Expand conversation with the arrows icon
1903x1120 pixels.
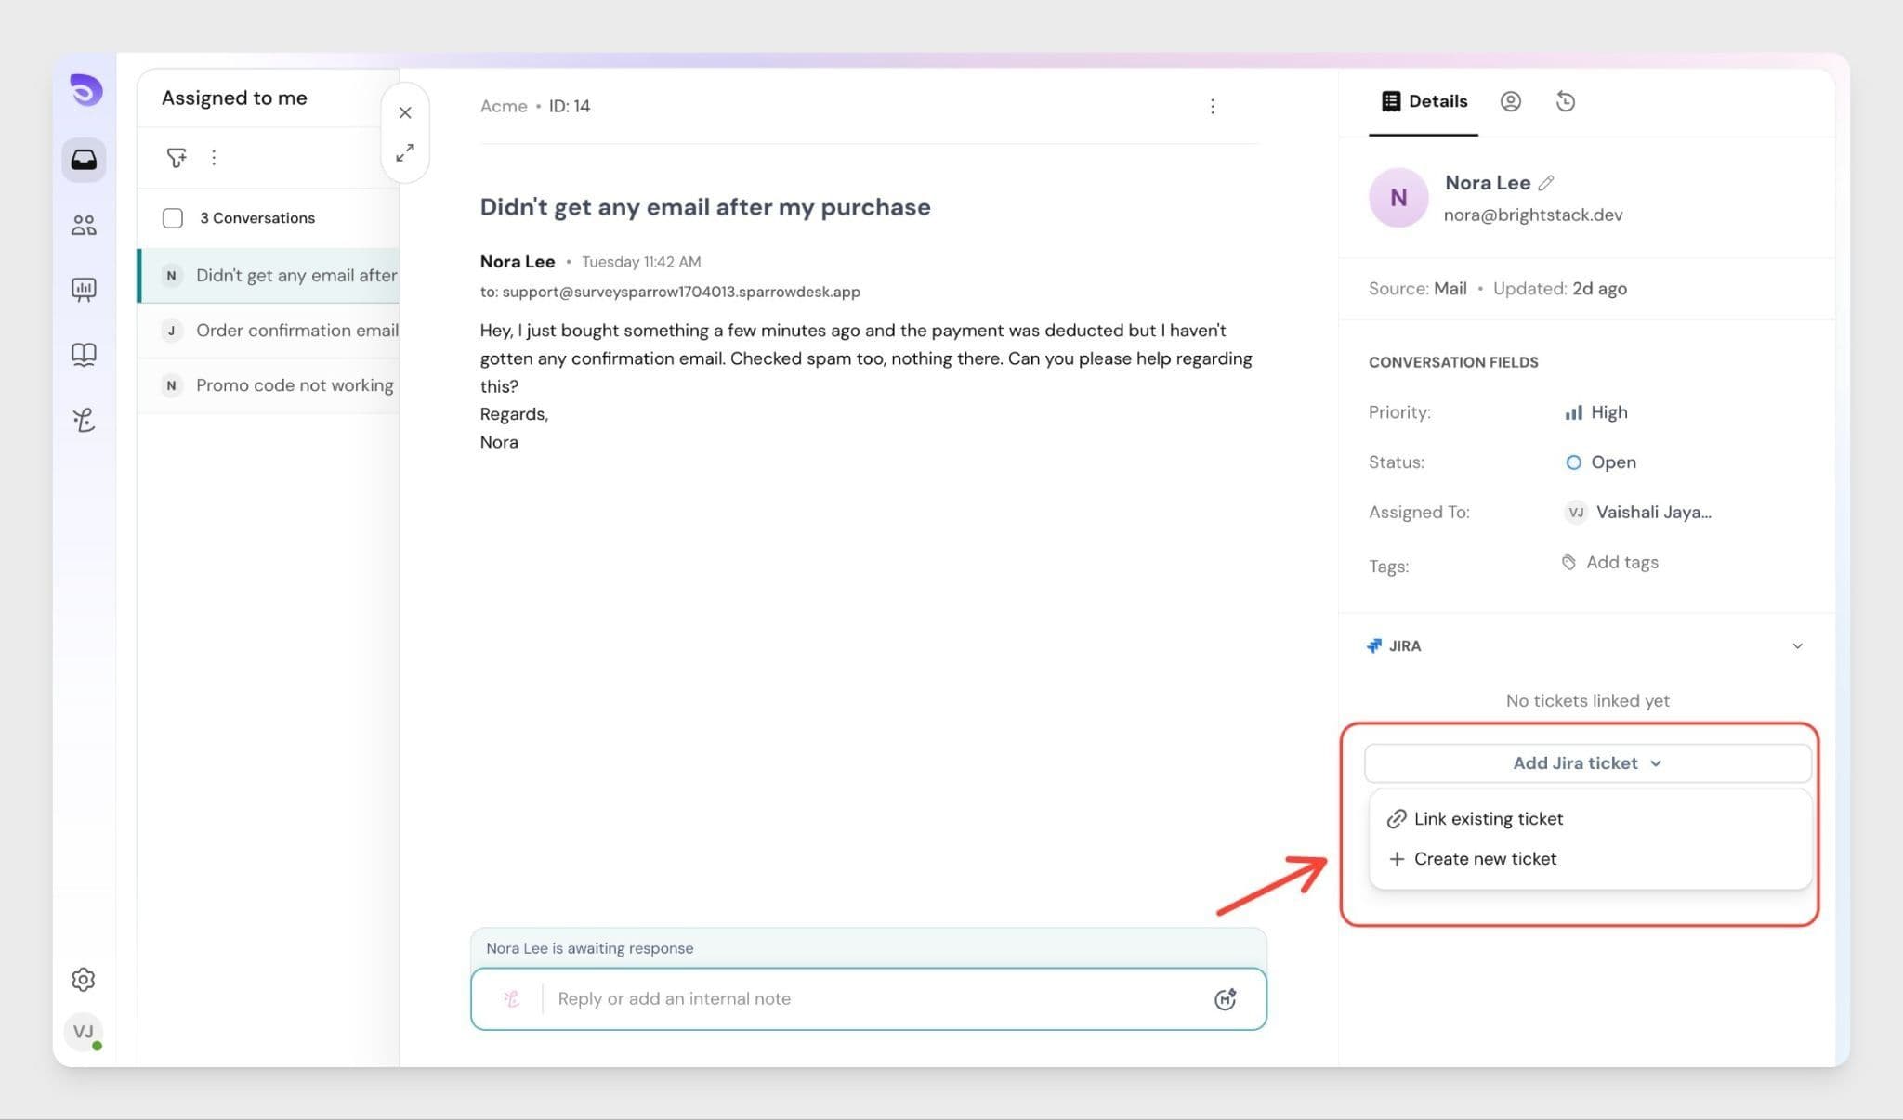coord(405,153)
